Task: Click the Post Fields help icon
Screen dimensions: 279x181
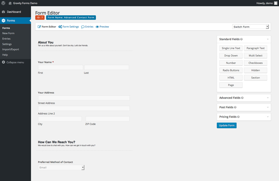Action: click(x=235, y=107)
